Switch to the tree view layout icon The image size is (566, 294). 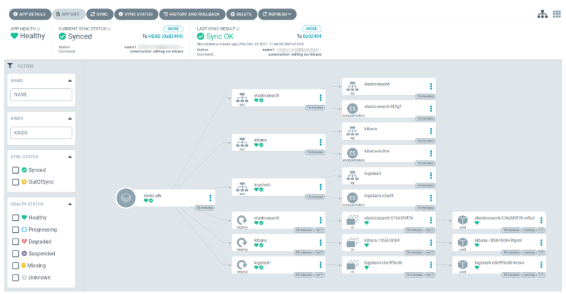click(542, 14)
